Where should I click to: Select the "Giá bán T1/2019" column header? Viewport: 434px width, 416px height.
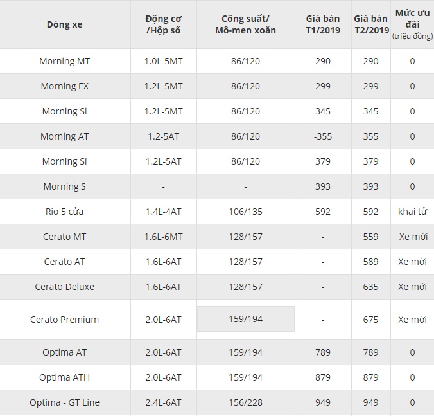coord(323,24)
